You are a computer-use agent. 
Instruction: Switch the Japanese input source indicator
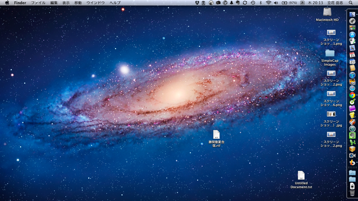point(302,3)
